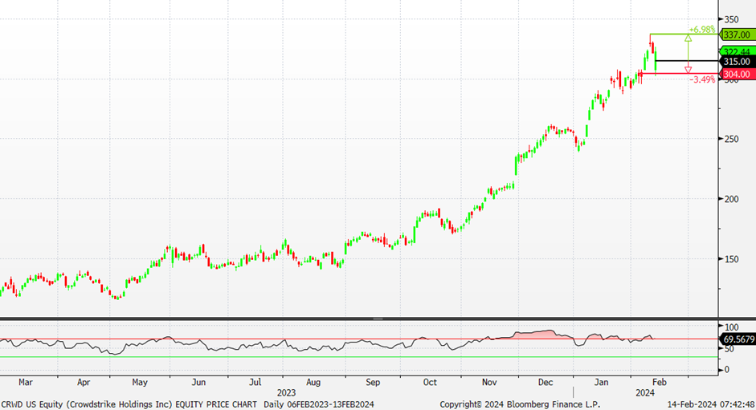Viewport: 756px width, 410px height.
Task: Click the Bloomberg Finance copyright text
Action: (x=520, y=404)
